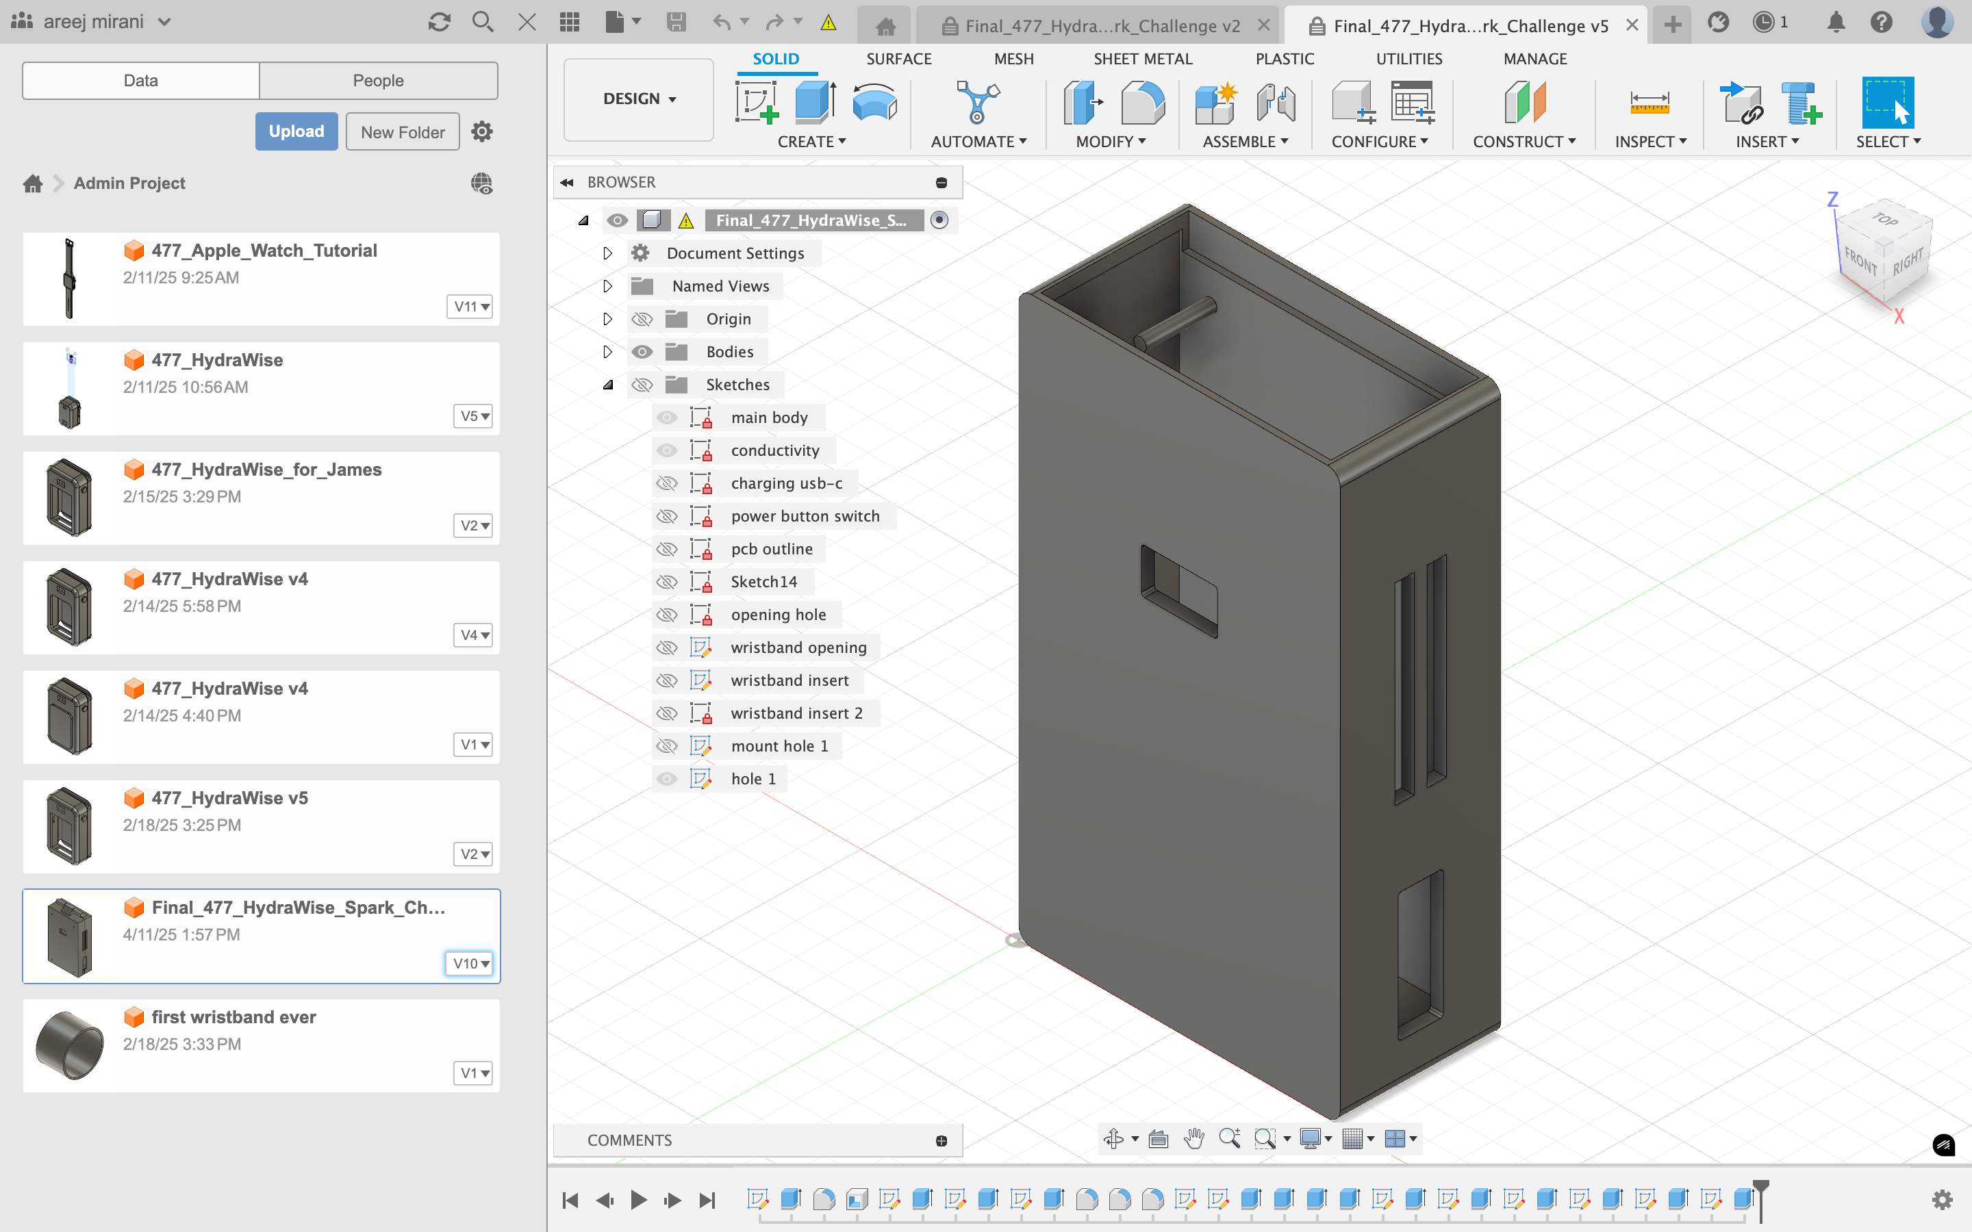Select the Revolve tool icon

click(x=874, y=103)
